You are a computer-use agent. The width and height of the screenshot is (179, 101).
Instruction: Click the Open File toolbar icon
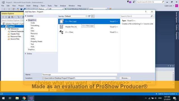pyautogui.click(x=18, y=9)
